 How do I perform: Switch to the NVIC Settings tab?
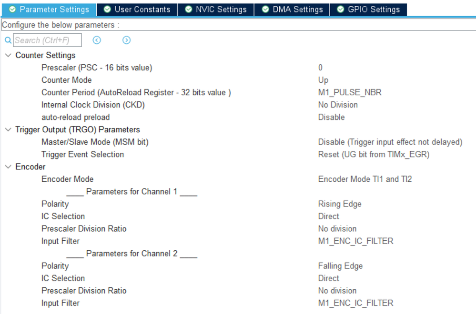[x=216, y=10]
